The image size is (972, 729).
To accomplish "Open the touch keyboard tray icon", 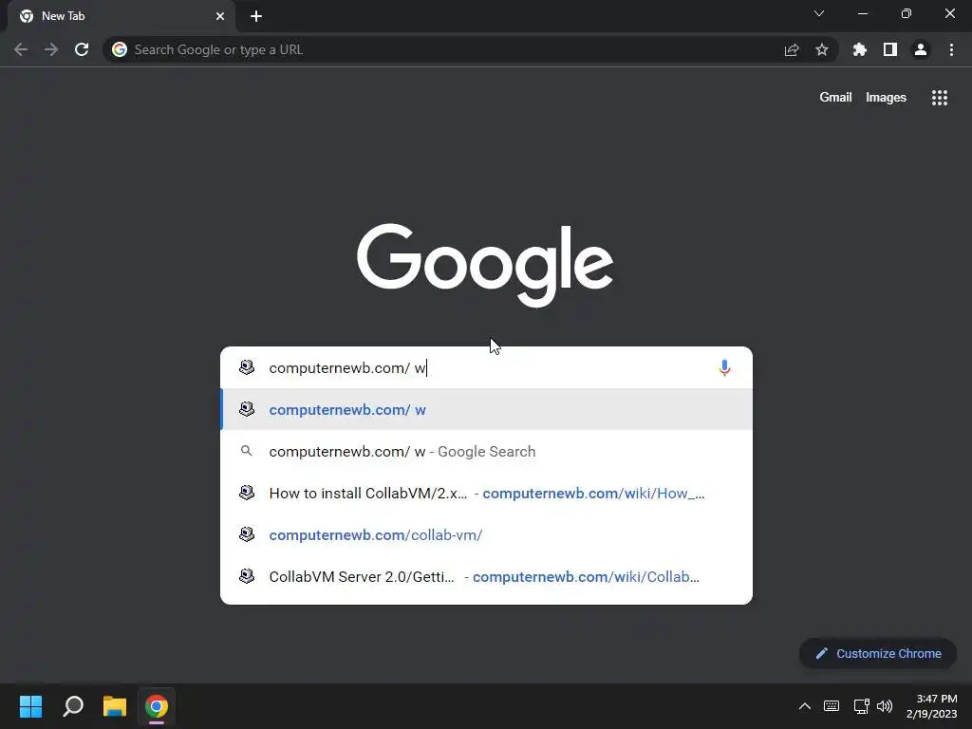I will pyautogui.click(x=832, y=706).
